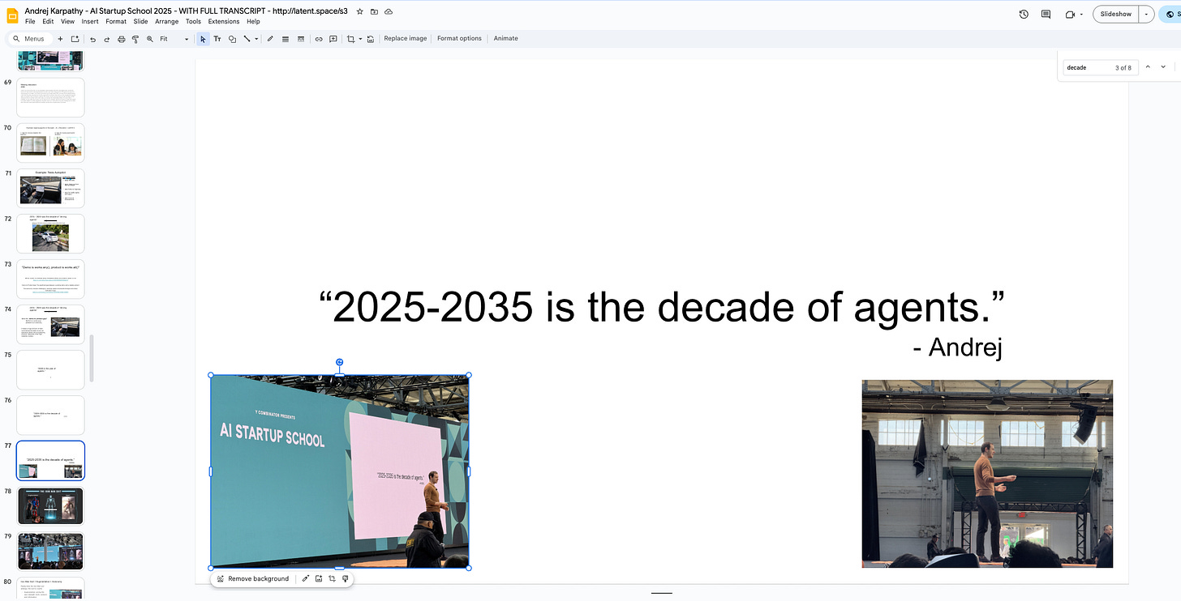
Task: Open the Format menu
Action: (117, 22)
